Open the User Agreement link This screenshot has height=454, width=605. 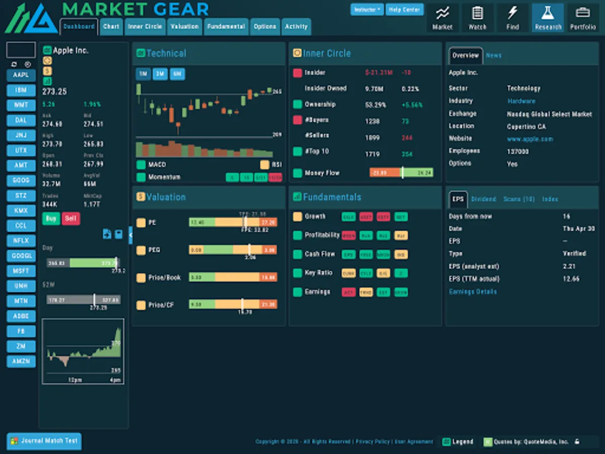point(413,441)
